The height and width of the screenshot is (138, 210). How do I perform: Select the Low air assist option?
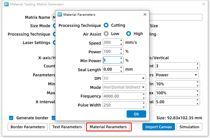pos(106,34)
